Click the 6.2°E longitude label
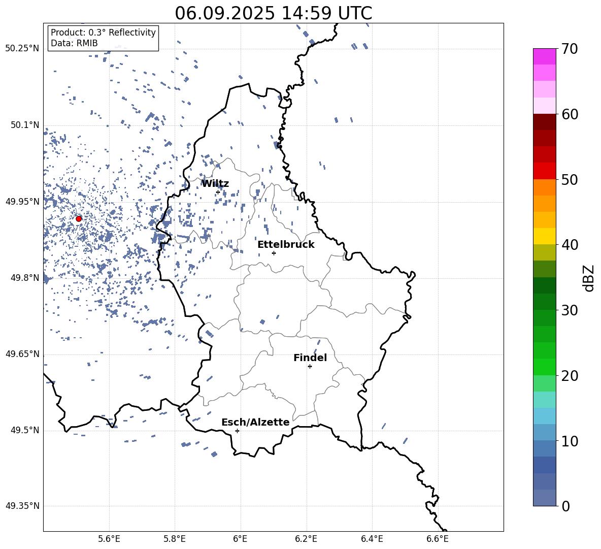The image size is (601, 549). click(x=306, y=539)
